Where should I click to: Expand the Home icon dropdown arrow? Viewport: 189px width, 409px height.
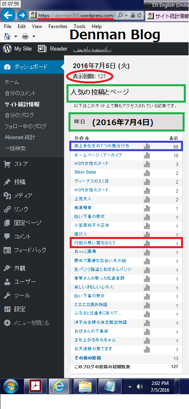click(15, 36)
